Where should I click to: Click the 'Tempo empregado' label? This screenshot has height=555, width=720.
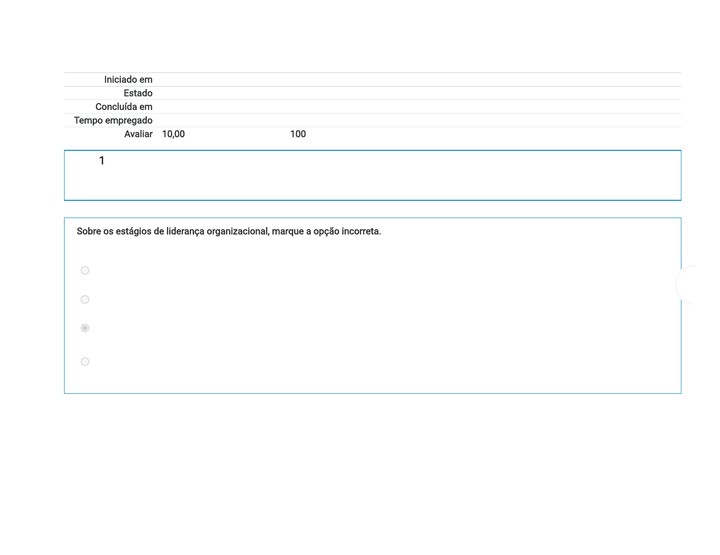click(x=113, y=120)
